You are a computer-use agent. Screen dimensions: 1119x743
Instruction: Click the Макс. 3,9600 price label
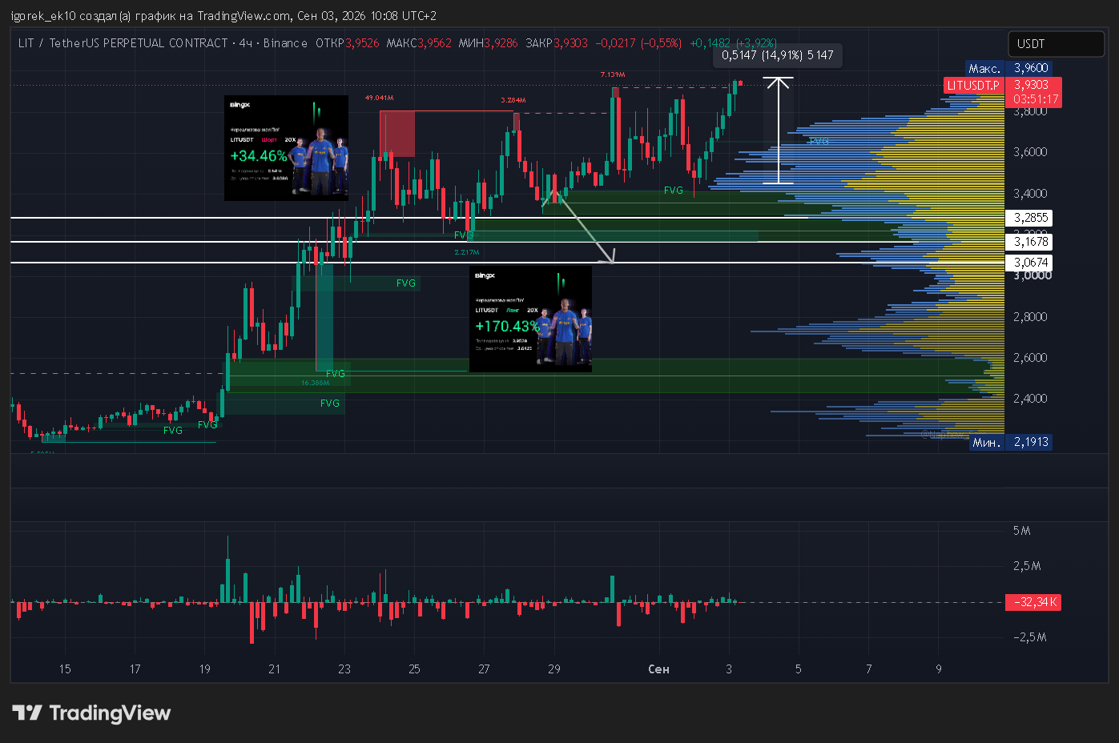click(x=1008, y=68)
